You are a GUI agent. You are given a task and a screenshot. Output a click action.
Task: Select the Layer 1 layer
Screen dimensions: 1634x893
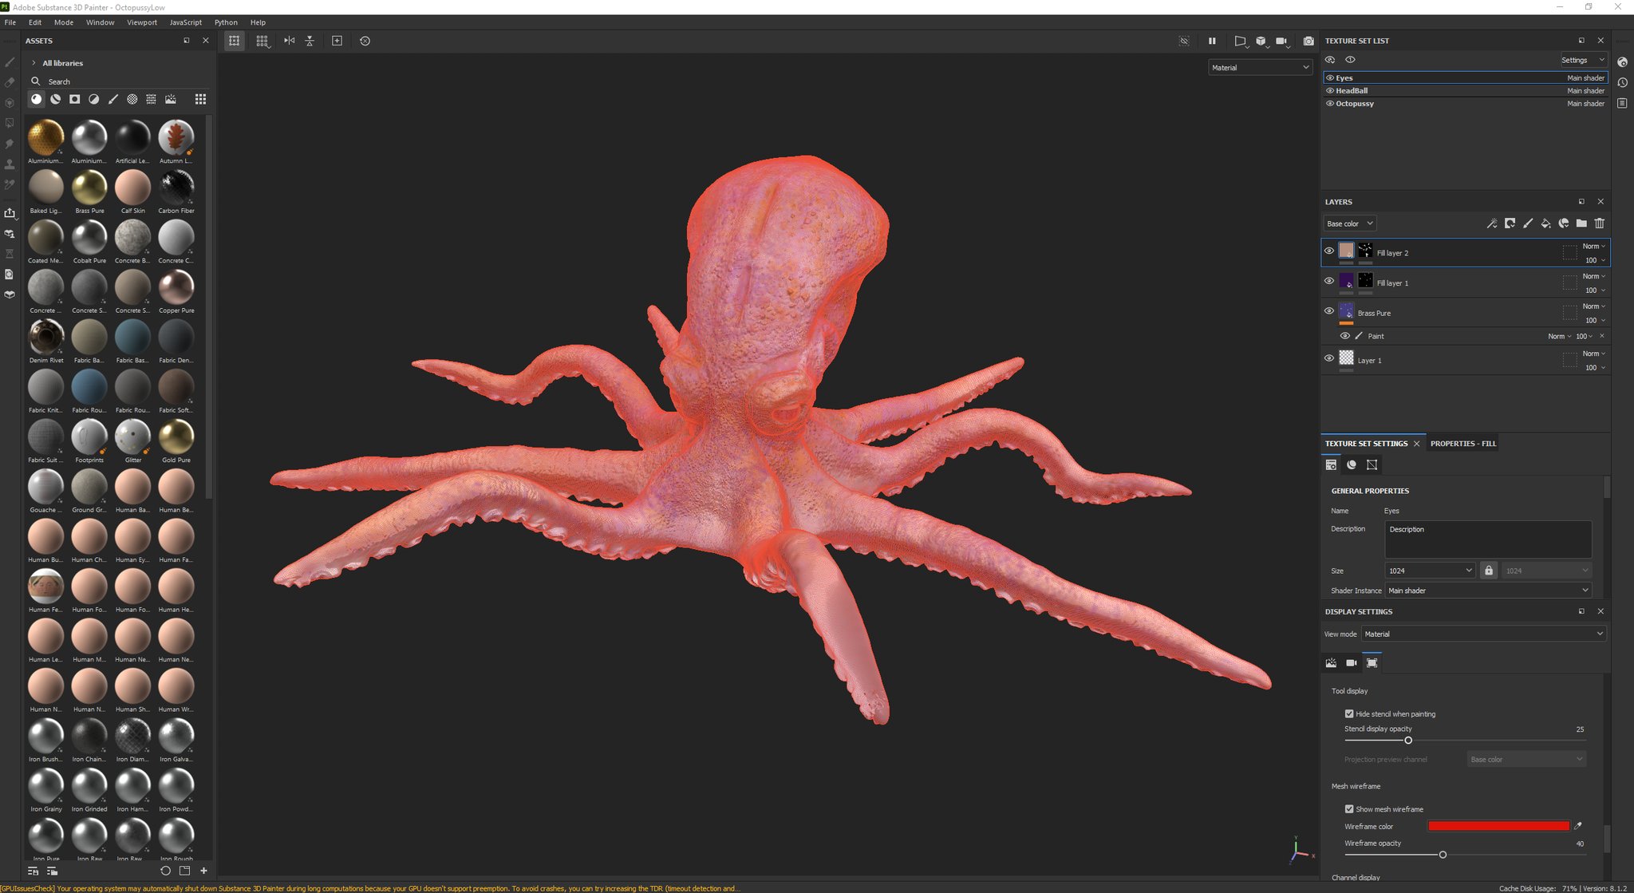pyautogui.click(x=1465, y=361)
